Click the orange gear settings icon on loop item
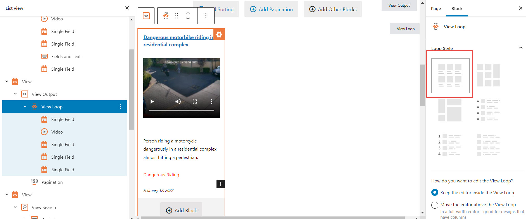Screen dimensions: 526x219 point(219,34)
